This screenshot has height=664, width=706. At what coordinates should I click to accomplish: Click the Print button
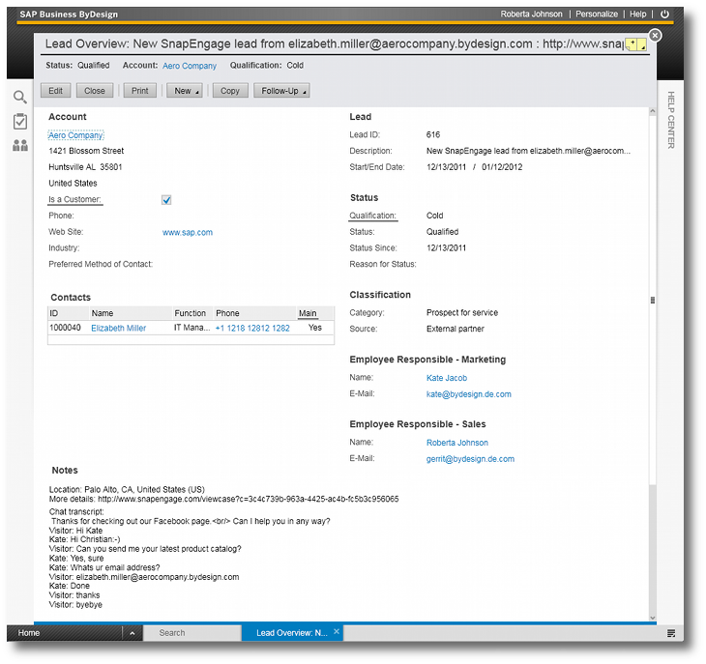pos(139,91)
